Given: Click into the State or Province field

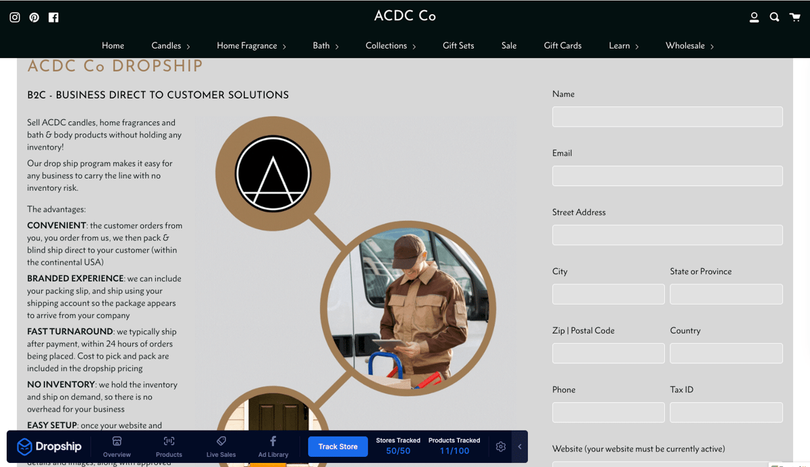Looking at the screenshot, I should click(726, 294).
